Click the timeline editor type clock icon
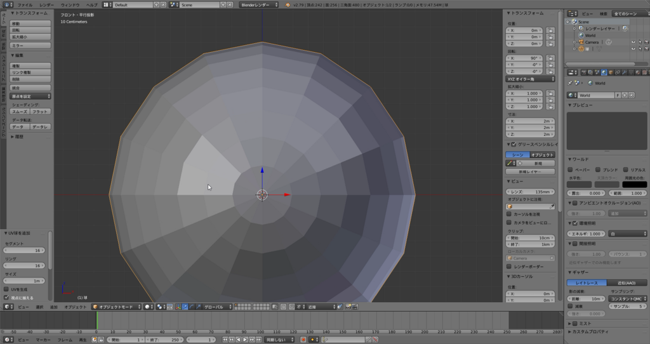This screenshot has height=344, width=650. [7, 340]
